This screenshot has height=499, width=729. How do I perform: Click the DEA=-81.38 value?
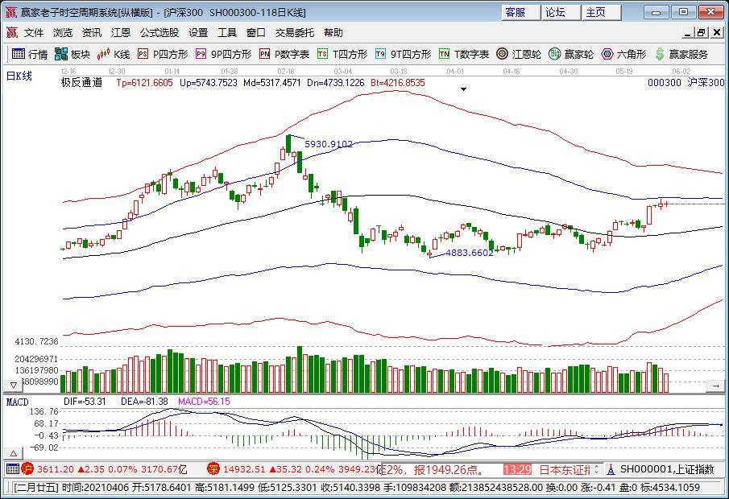(x=144, y=402)
